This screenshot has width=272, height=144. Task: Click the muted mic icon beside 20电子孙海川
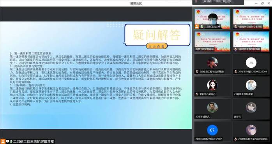236,72
